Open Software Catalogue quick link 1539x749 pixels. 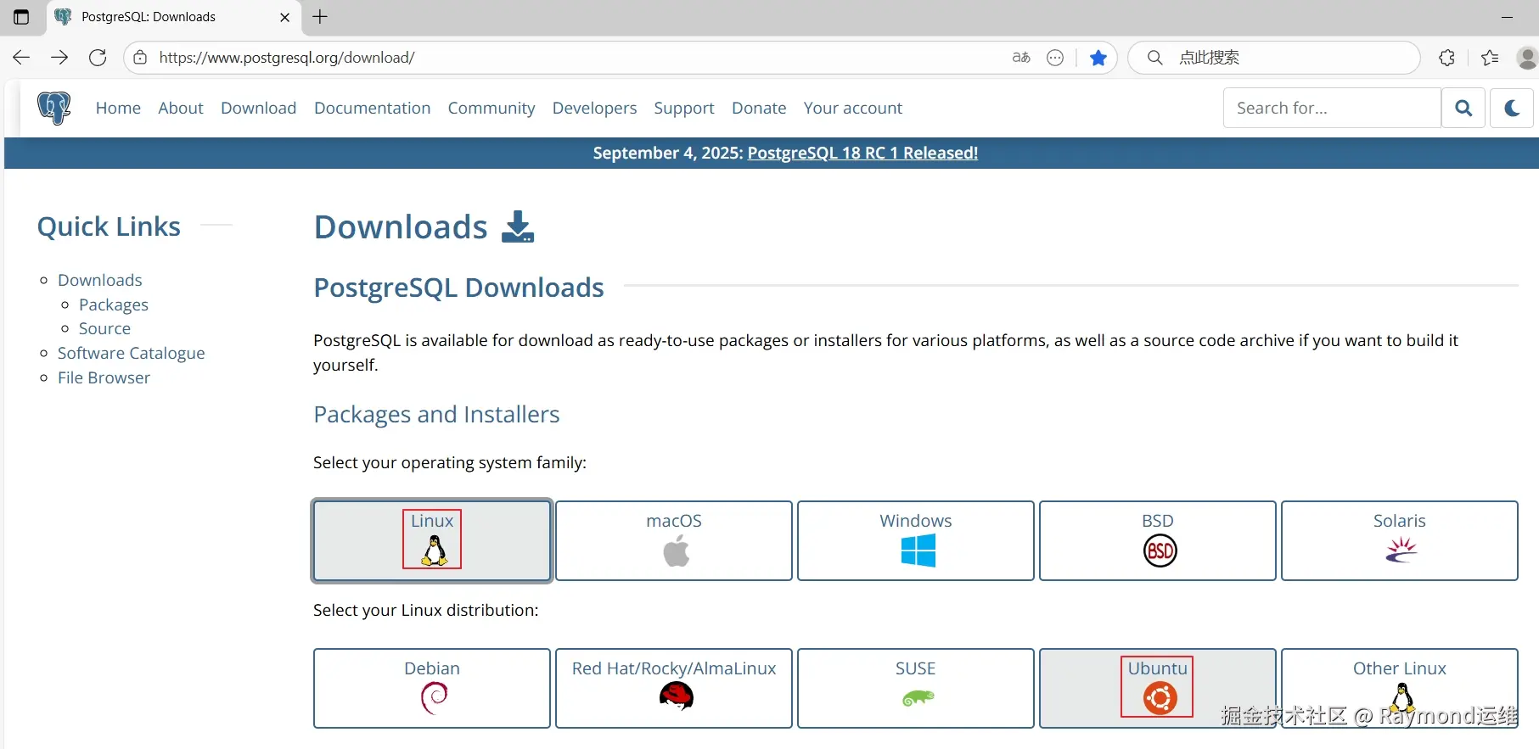tap(132, 353)
